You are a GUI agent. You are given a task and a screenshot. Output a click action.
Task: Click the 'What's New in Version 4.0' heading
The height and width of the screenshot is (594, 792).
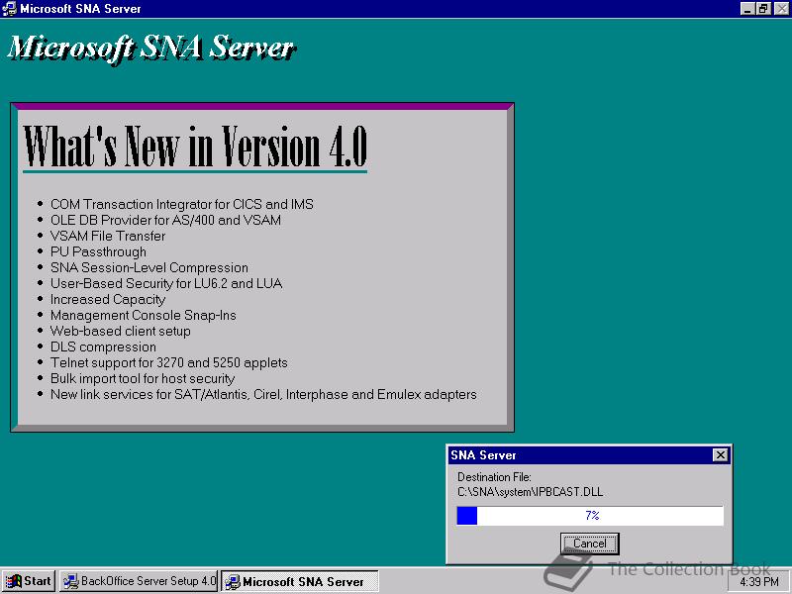coord(195,147)
